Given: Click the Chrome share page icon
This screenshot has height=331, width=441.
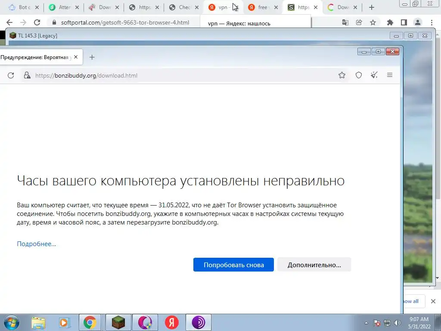Looking at the screenshot, I should [359, 22].
